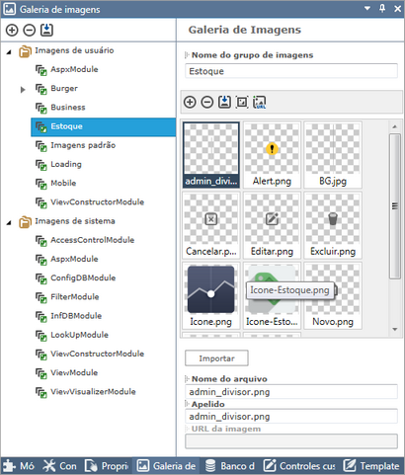Switch to the Template tab
The width and height of the screenshot is (405, 475).
coord(371,466)
